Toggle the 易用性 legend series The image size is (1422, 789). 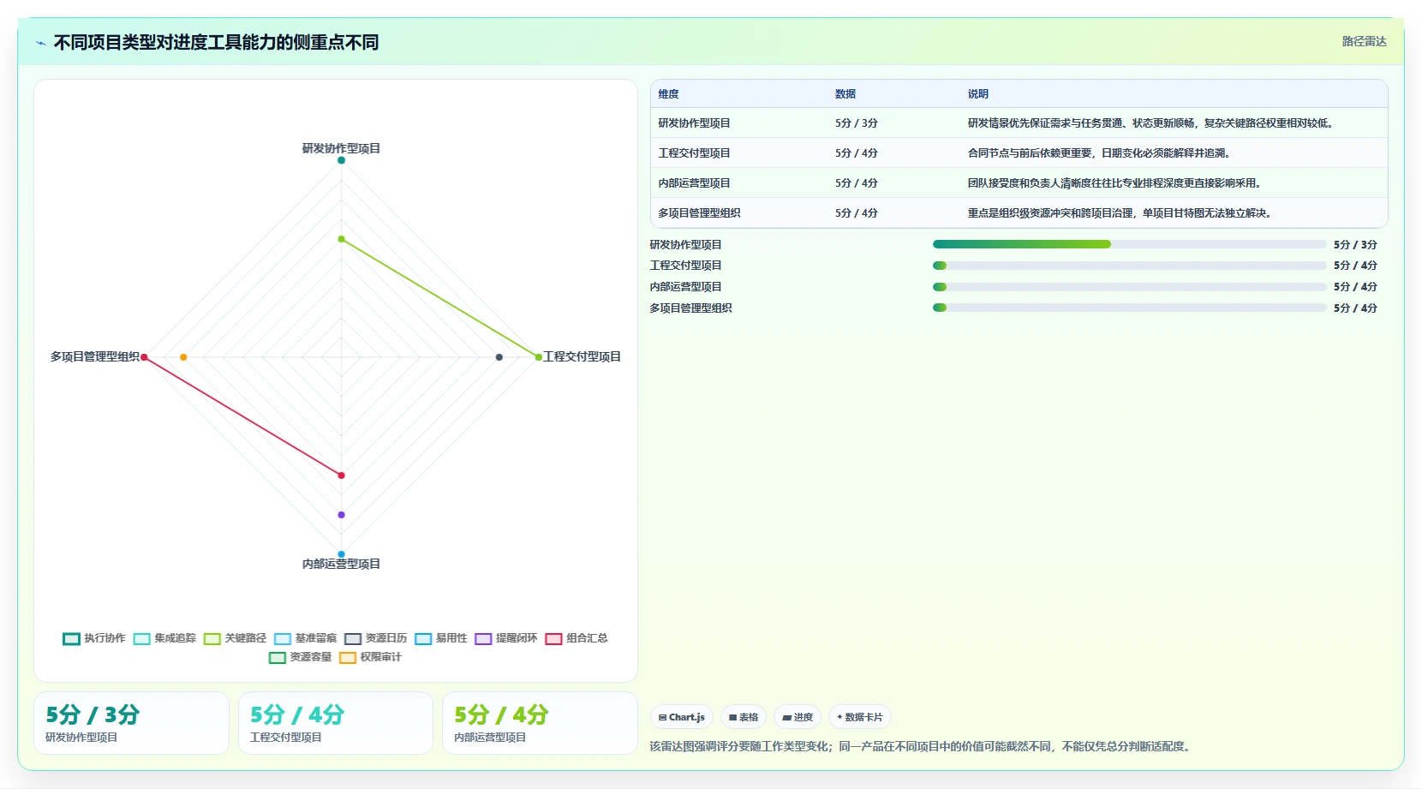tap(440, 638)
